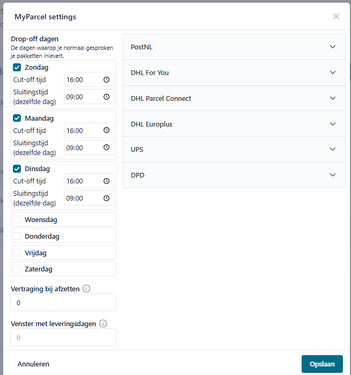Screen dimensions: 351x375
Task: Expand the UPS carrier settings
Action: click(233, 149)
